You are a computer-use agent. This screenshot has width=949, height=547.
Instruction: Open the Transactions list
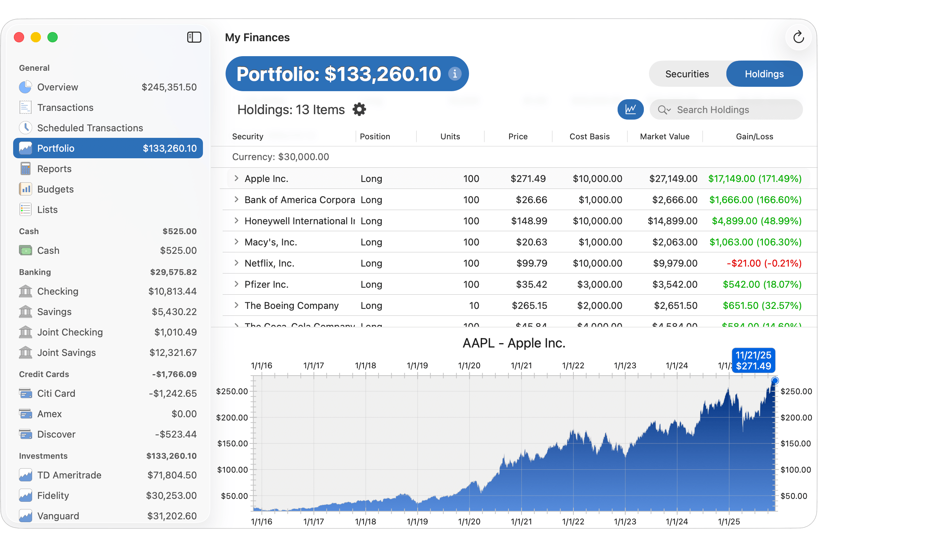click(65, 107)
